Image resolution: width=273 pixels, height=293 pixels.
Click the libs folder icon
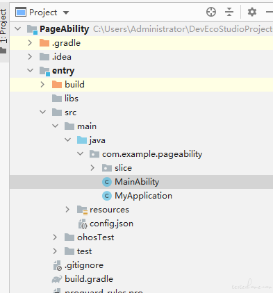tap(57, 99)
